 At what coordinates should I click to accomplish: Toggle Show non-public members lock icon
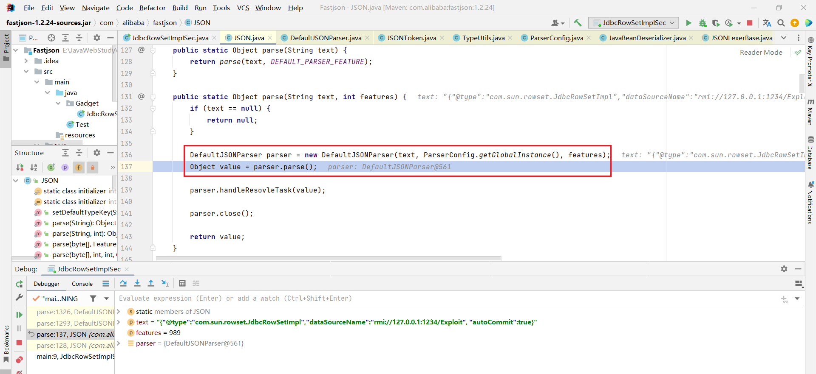click(x=92, y=167)
